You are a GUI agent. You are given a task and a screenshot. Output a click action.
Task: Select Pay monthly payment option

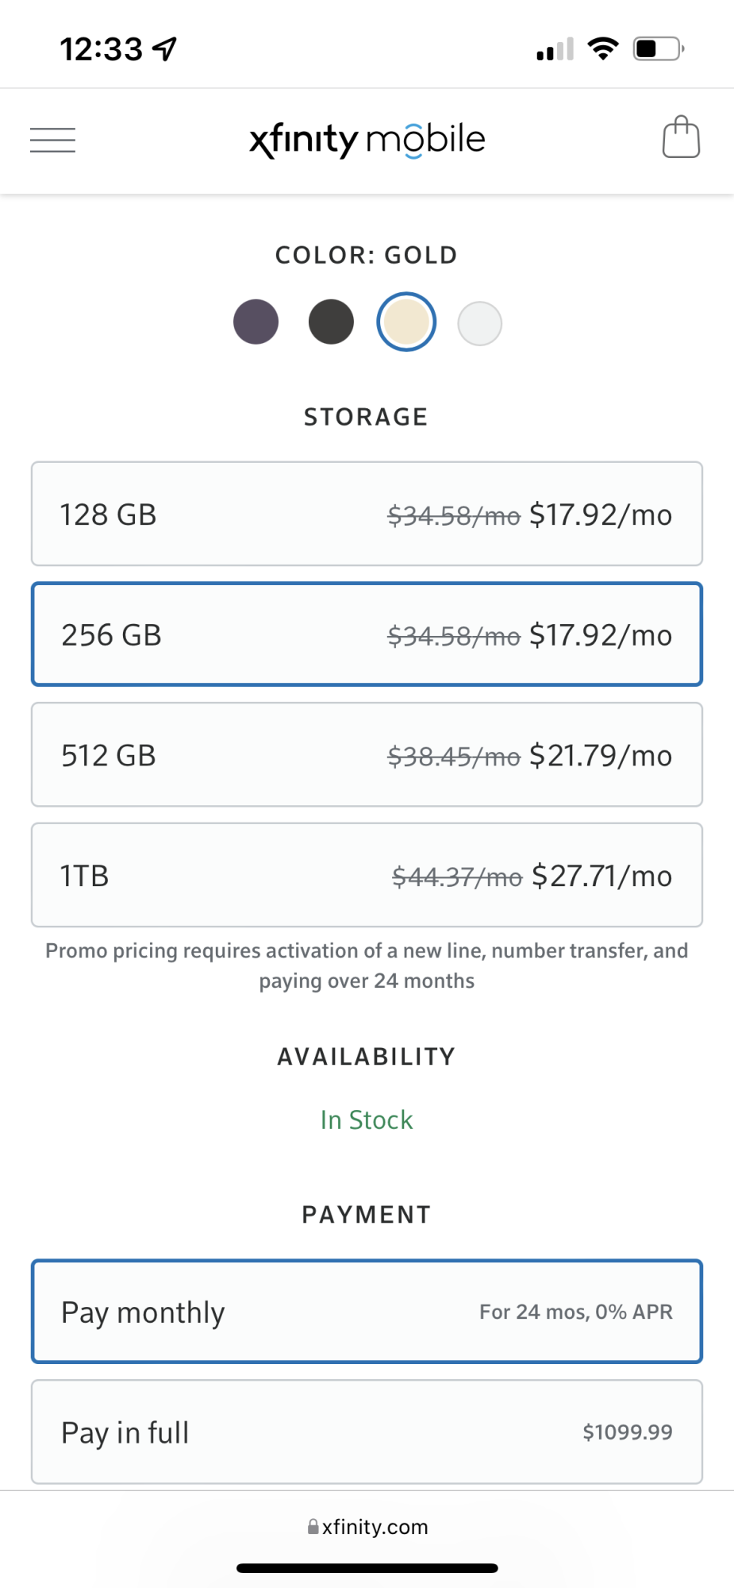coord(367,1312)
